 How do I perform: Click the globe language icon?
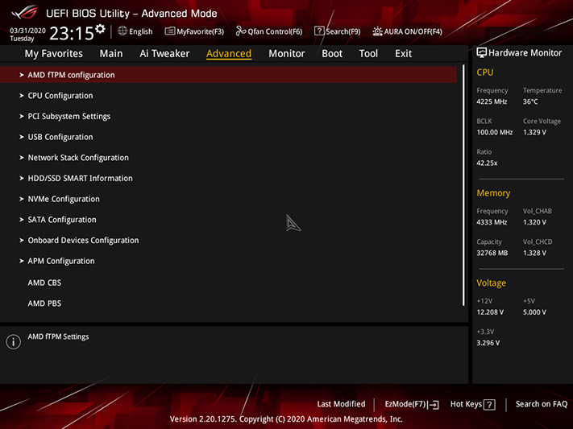[x=122, y=31]
